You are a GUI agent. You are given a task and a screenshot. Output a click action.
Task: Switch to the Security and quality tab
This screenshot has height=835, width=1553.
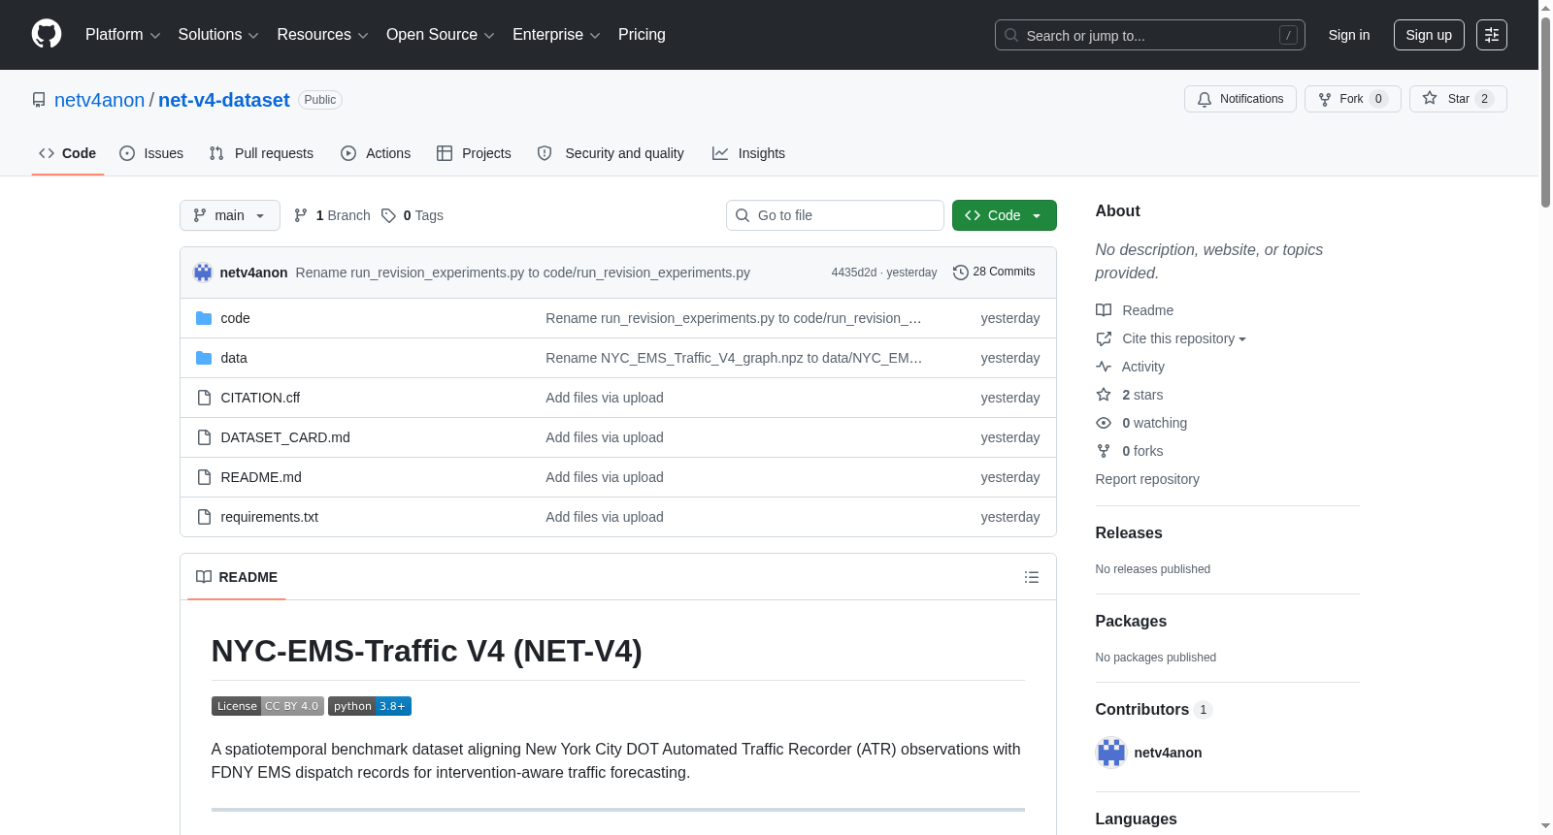[611, 153]
